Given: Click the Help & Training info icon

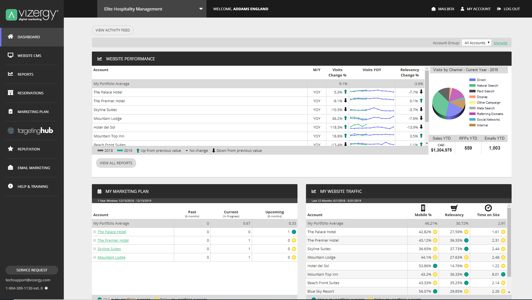Looking at the screenshot, I should [x=10, y=186].
